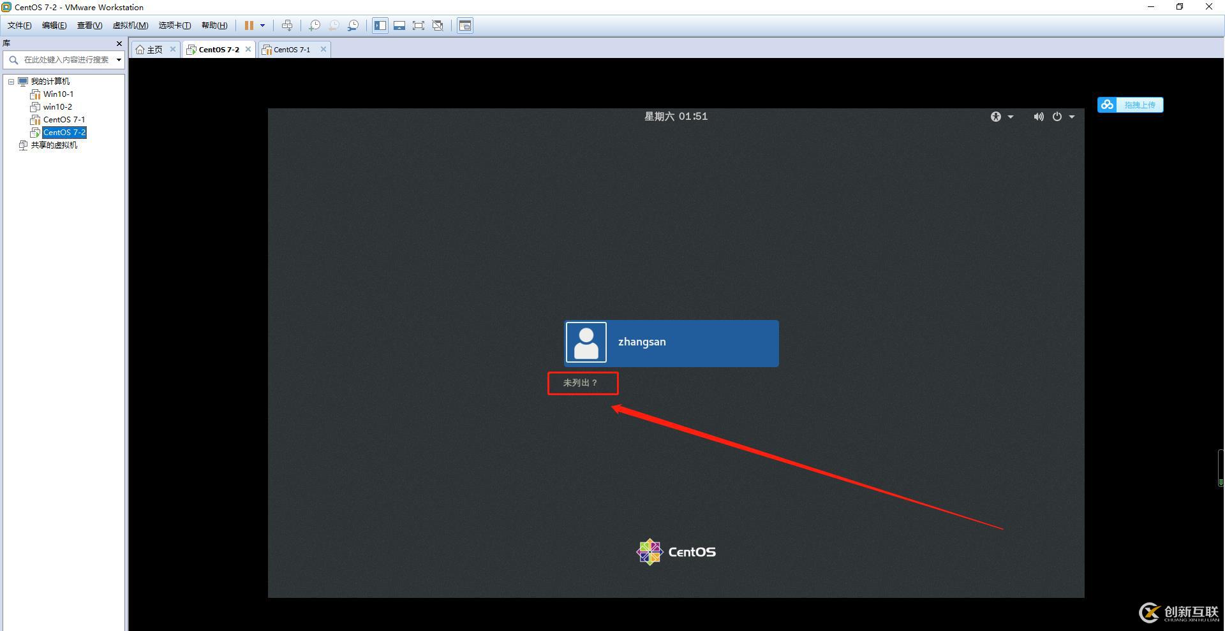Click the send Ctrl+Alt+Del toolbar icon

(x=287, y=25)
